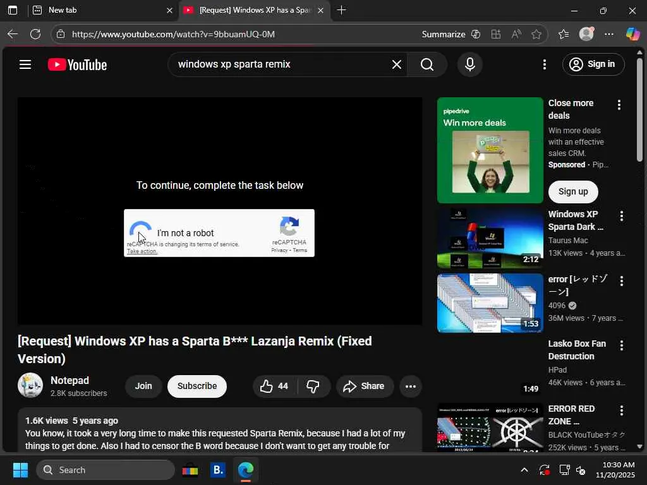Click Summarize in the address bar
647x485 pixels.
pyautogui.click(x=444, y=34)
